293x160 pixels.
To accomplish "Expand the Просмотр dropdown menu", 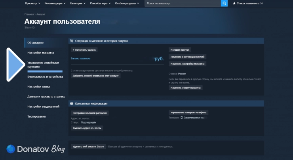I will [32, 3].
